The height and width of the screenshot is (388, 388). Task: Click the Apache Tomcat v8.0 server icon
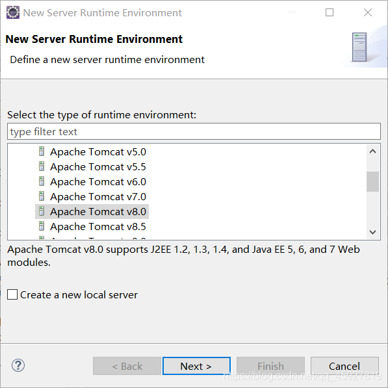point(42,211)
